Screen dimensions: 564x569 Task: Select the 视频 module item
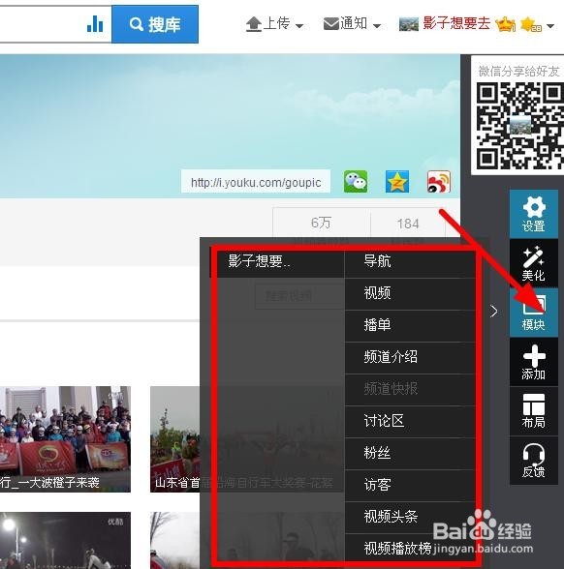(x=410, y=293)
